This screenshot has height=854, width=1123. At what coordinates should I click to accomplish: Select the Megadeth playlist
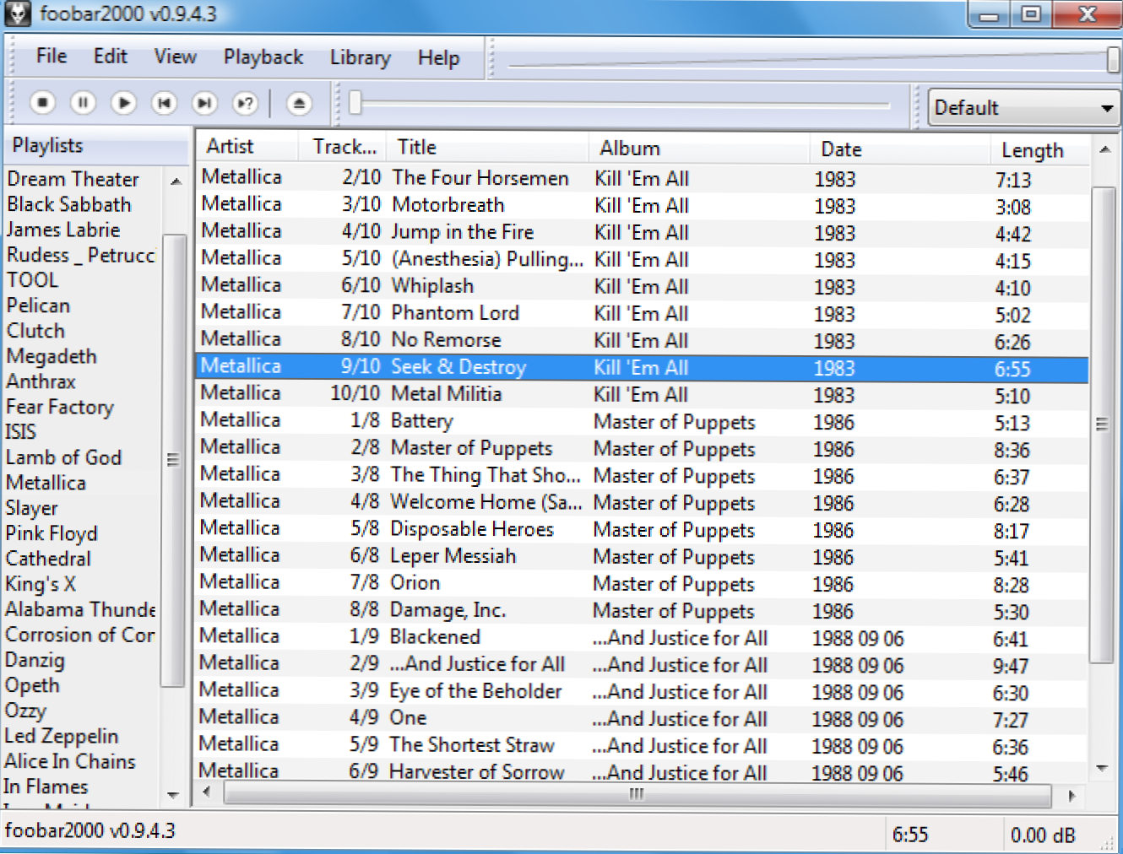pyautogui.click(x=52, y=356)
